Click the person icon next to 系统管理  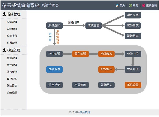[x=4, y=50]
